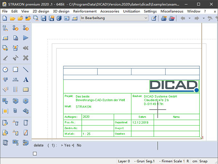This screenshot has height=164, width=218.
Task: Pick the circle drawing tool
Action: [5, 69]
